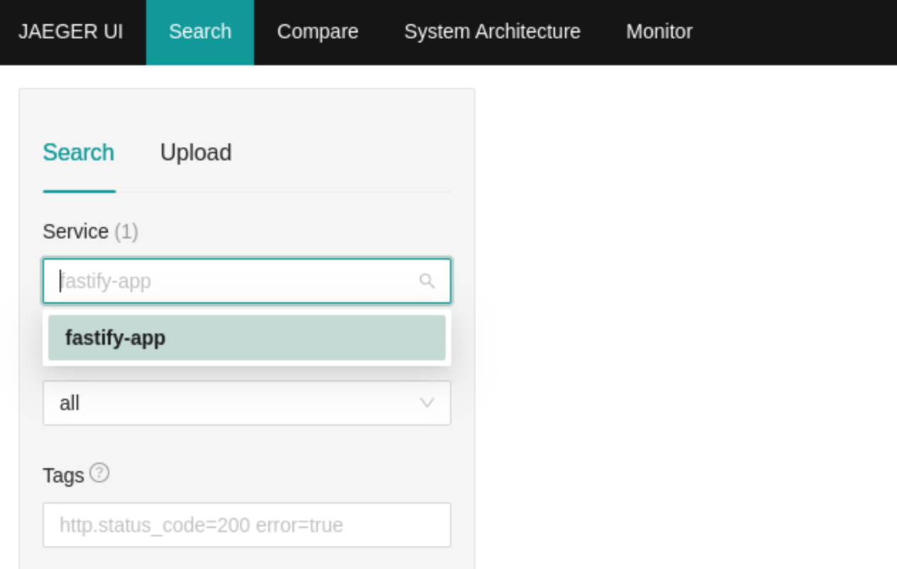The width and height of the screenshot is (897, 569).
Task: Click the Tags label text
Action: 63,475
